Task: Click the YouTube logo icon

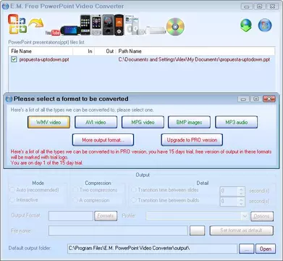Action: [52, 33]
